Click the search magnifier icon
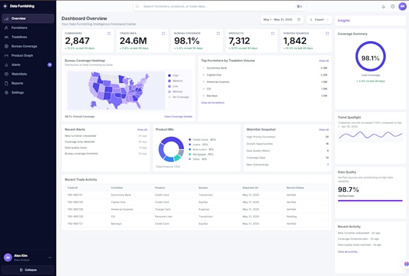Image resolution: width=409 pixels, height=276 pixels. 137,6
